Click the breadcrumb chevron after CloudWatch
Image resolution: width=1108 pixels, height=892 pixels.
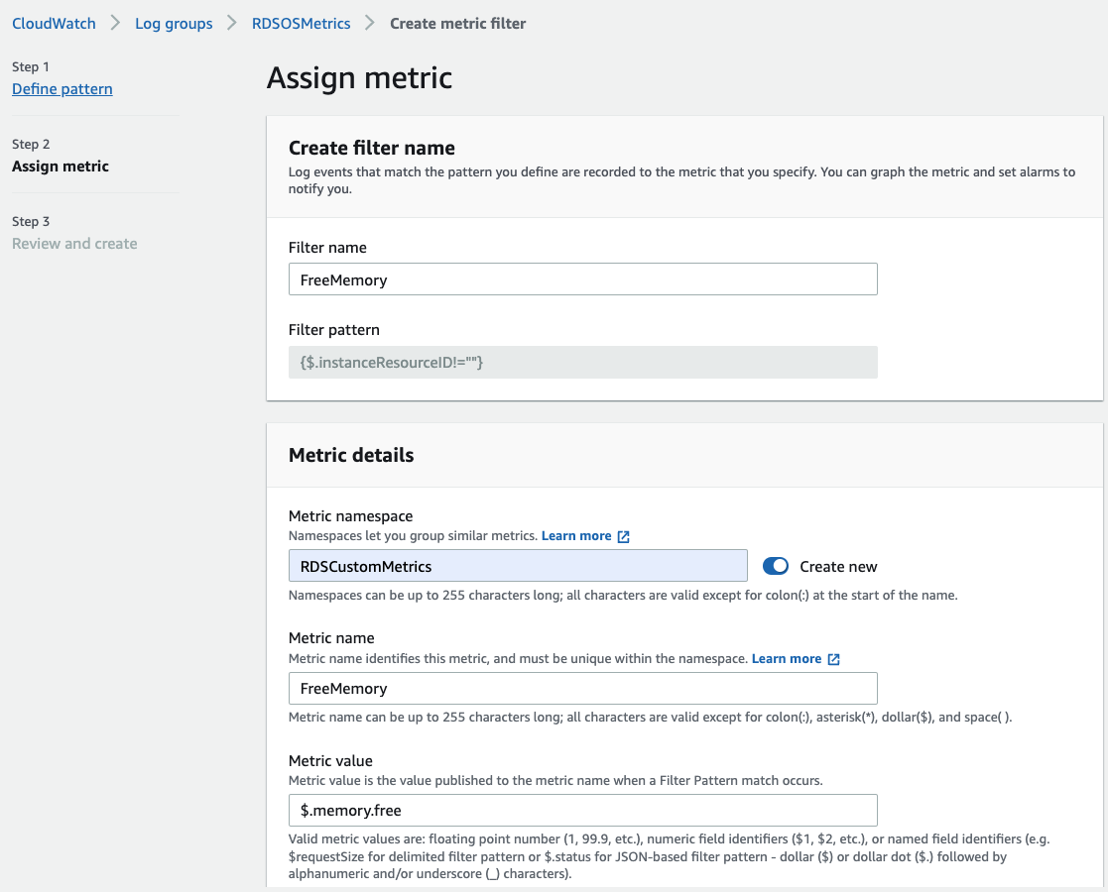point(116,23)
